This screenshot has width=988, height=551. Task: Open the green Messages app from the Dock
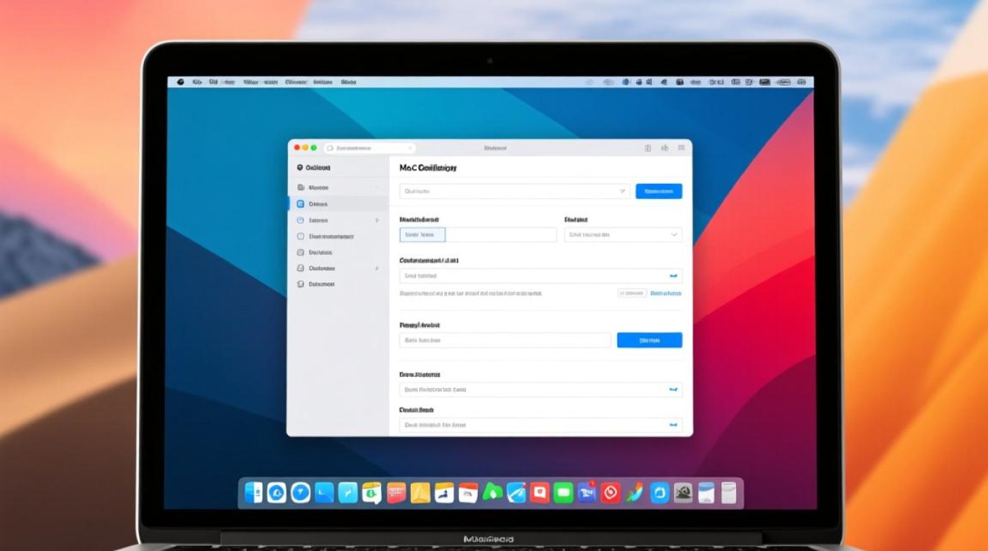[x=563, y=493]
